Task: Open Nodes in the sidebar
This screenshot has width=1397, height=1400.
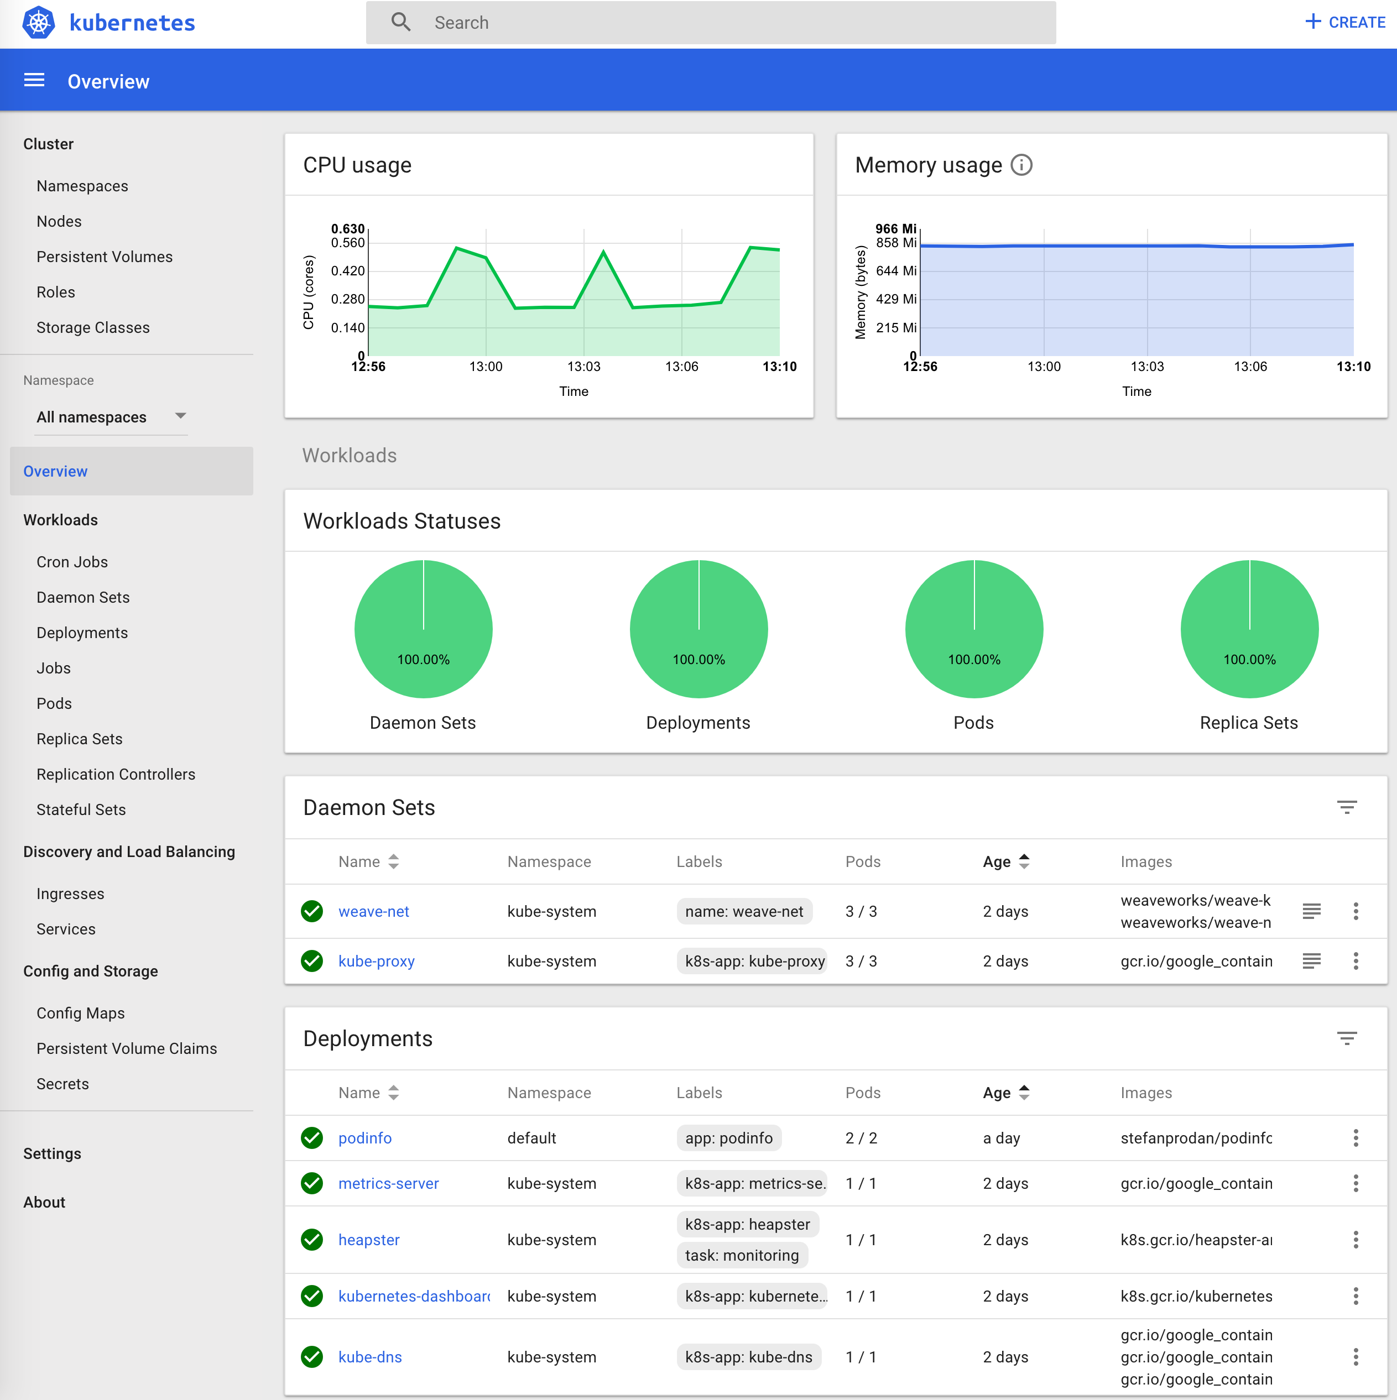Action: click(x=59, y=222)
